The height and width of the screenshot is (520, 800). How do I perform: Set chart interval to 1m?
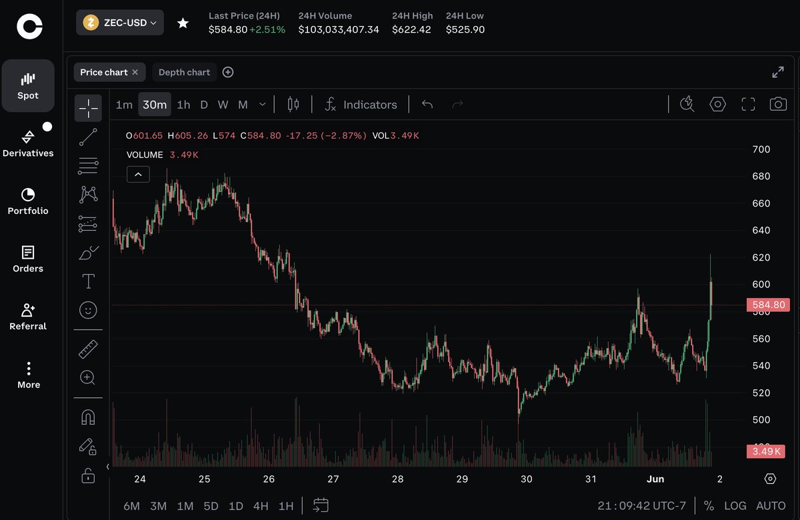click(124, 105)
